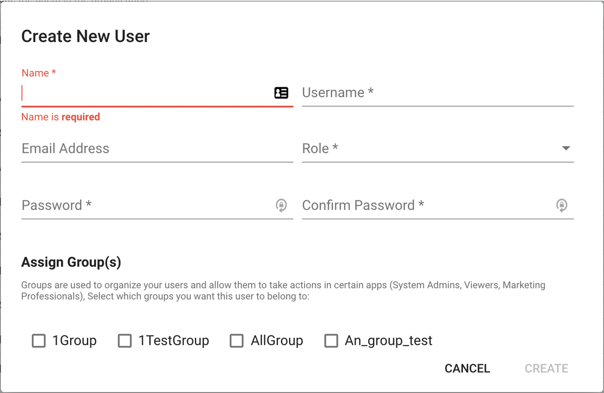The width and height of the screenshot is (604, 393).
Task: Click the CREATE button
Action: pos(546,368)
